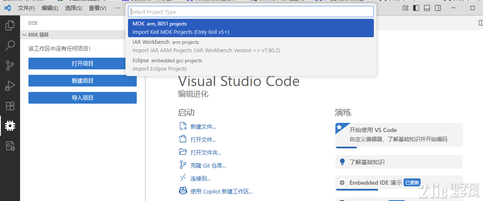Click the 打开文件夹... link
The width and height of the screenshot is (483, 201).
click(206, 153)
